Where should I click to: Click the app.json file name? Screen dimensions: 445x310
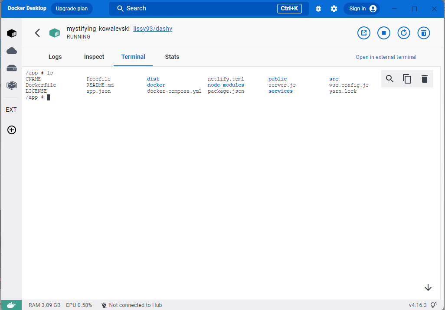pos(98,91)
